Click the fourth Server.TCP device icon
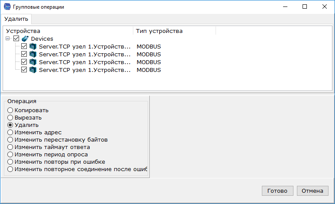Image resolution: width=335 pixels, height=204 pixels. 33,70
